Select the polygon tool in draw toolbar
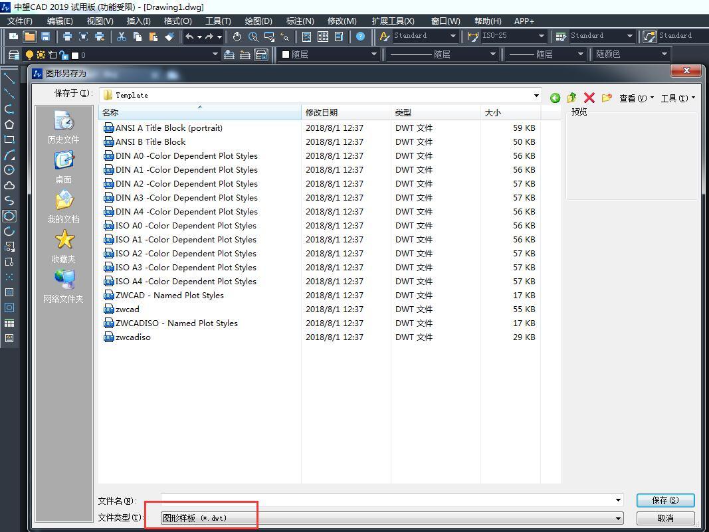This screenshot has height=532, width=709. [9, 124]
